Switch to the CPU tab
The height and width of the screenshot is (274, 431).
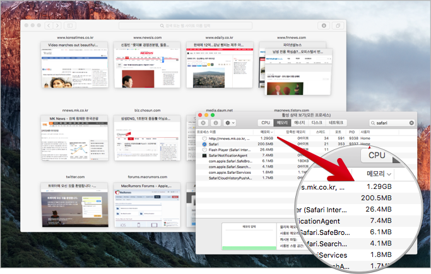coord(266,123)
